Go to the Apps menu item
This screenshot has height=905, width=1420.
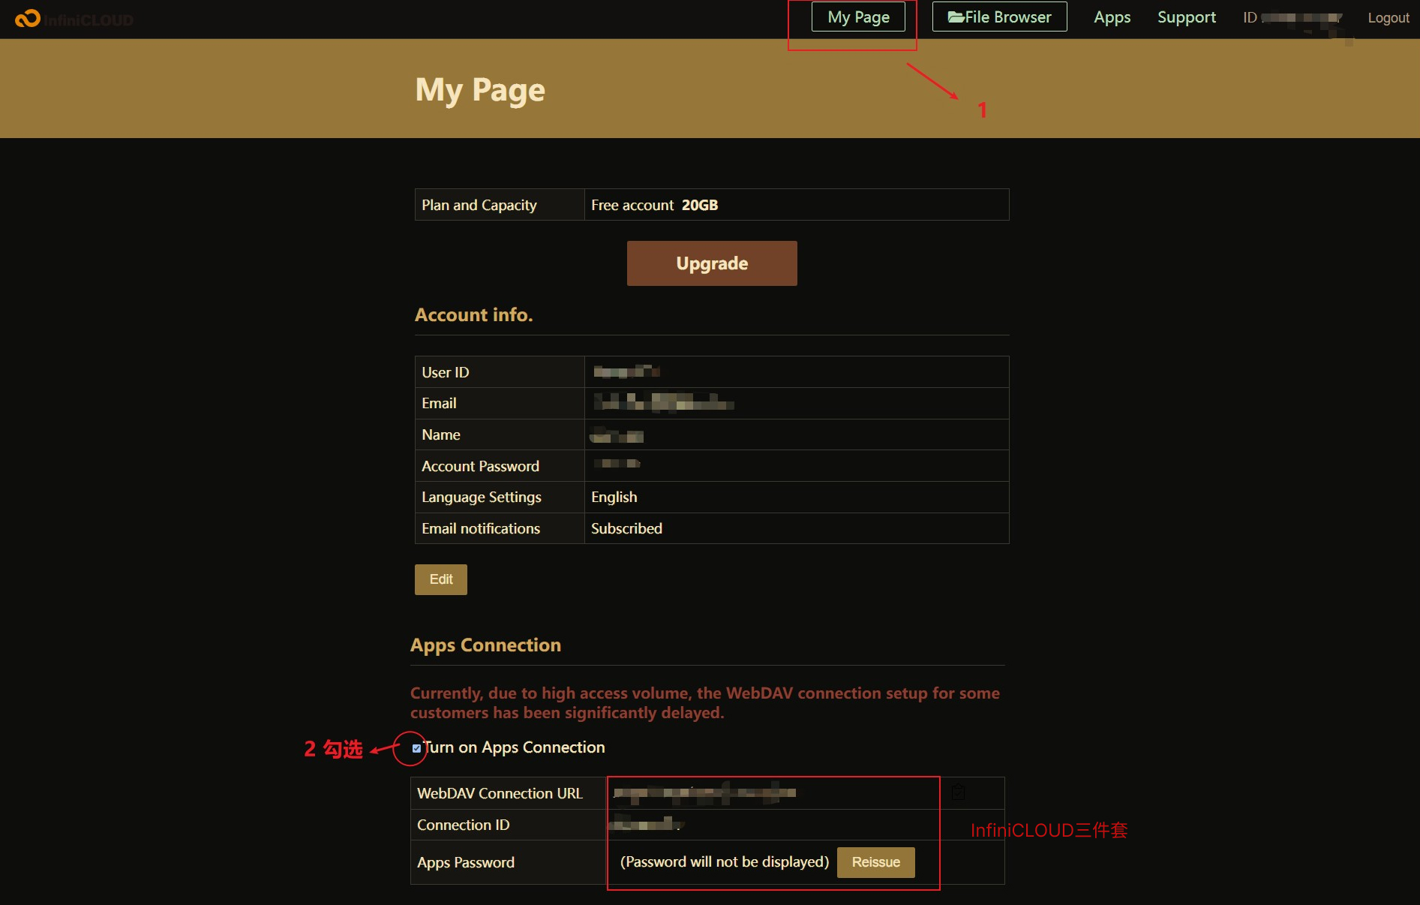[1112, 17]
